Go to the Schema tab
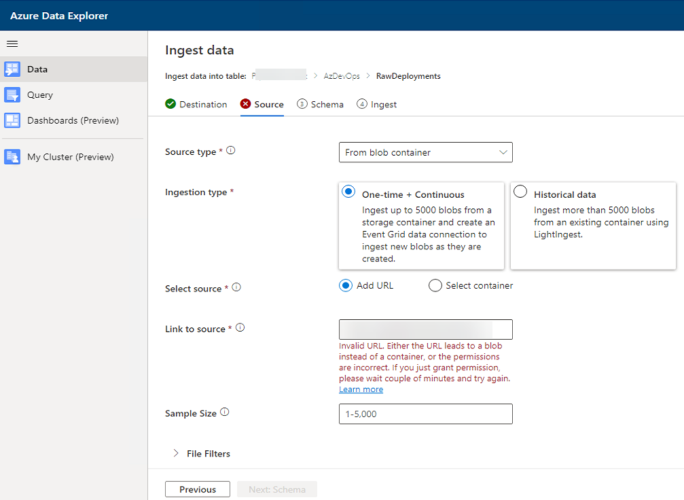This screenshot has height=500, width=684. click(x=320, y=104)
